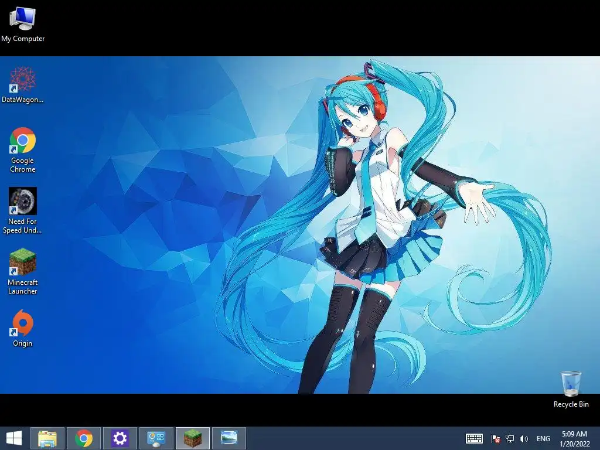Select the My Computer desktop icon
Viewport: 600px width, 450px height.
[23, 25]
